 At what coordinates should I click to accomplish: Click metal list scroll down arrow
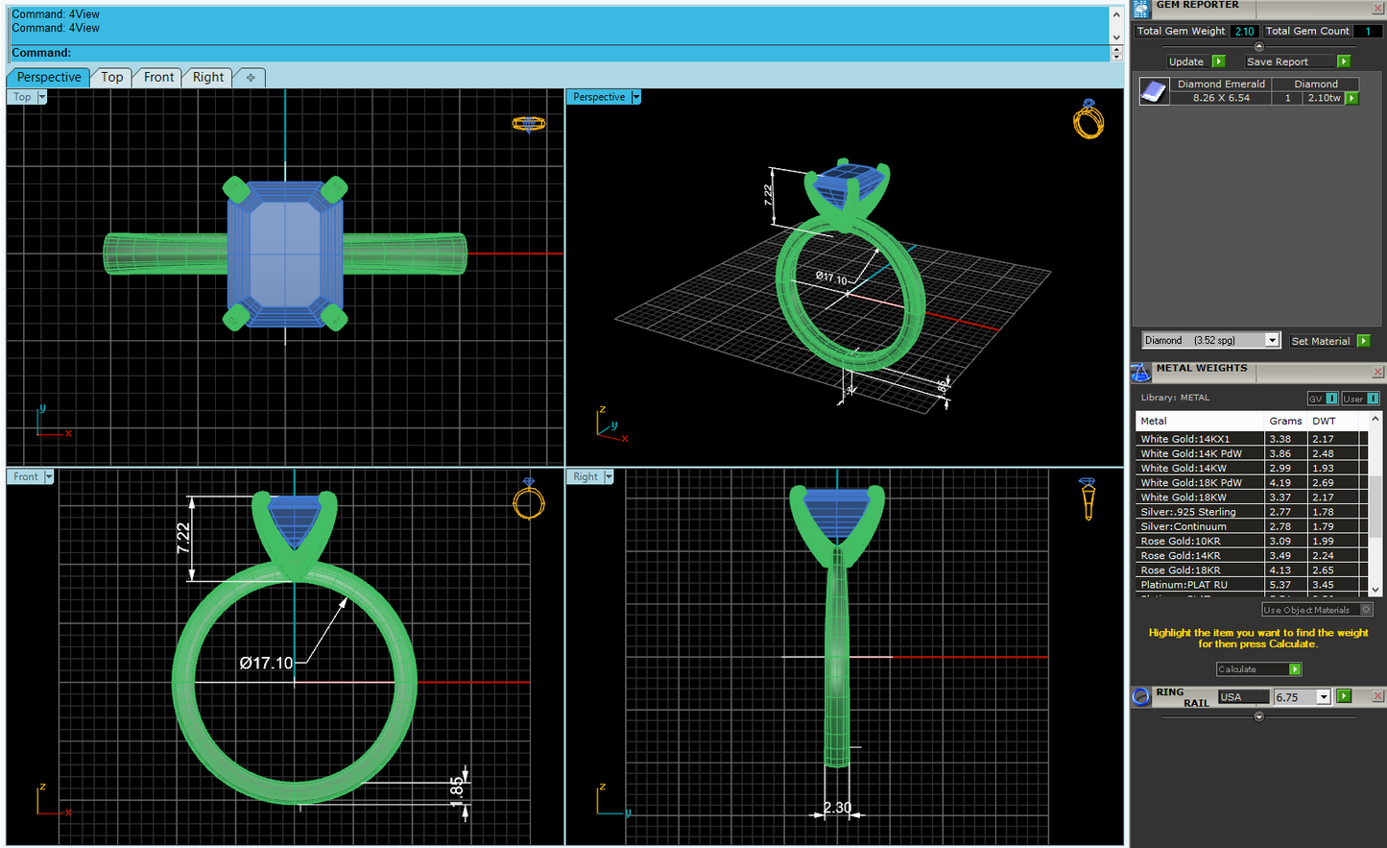(x=1375, y=590)
